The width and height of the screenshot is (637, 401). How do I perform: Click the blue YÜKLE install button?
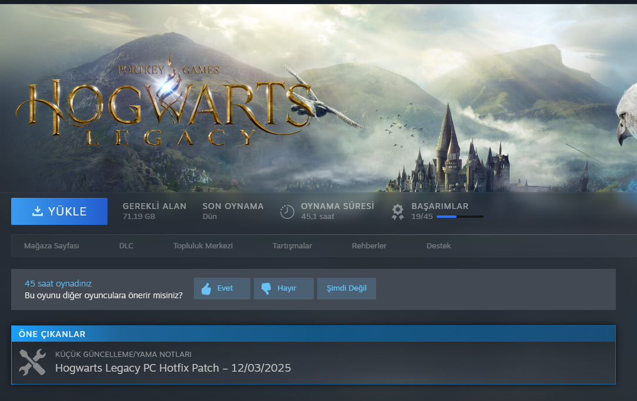[x=59, y=211]
